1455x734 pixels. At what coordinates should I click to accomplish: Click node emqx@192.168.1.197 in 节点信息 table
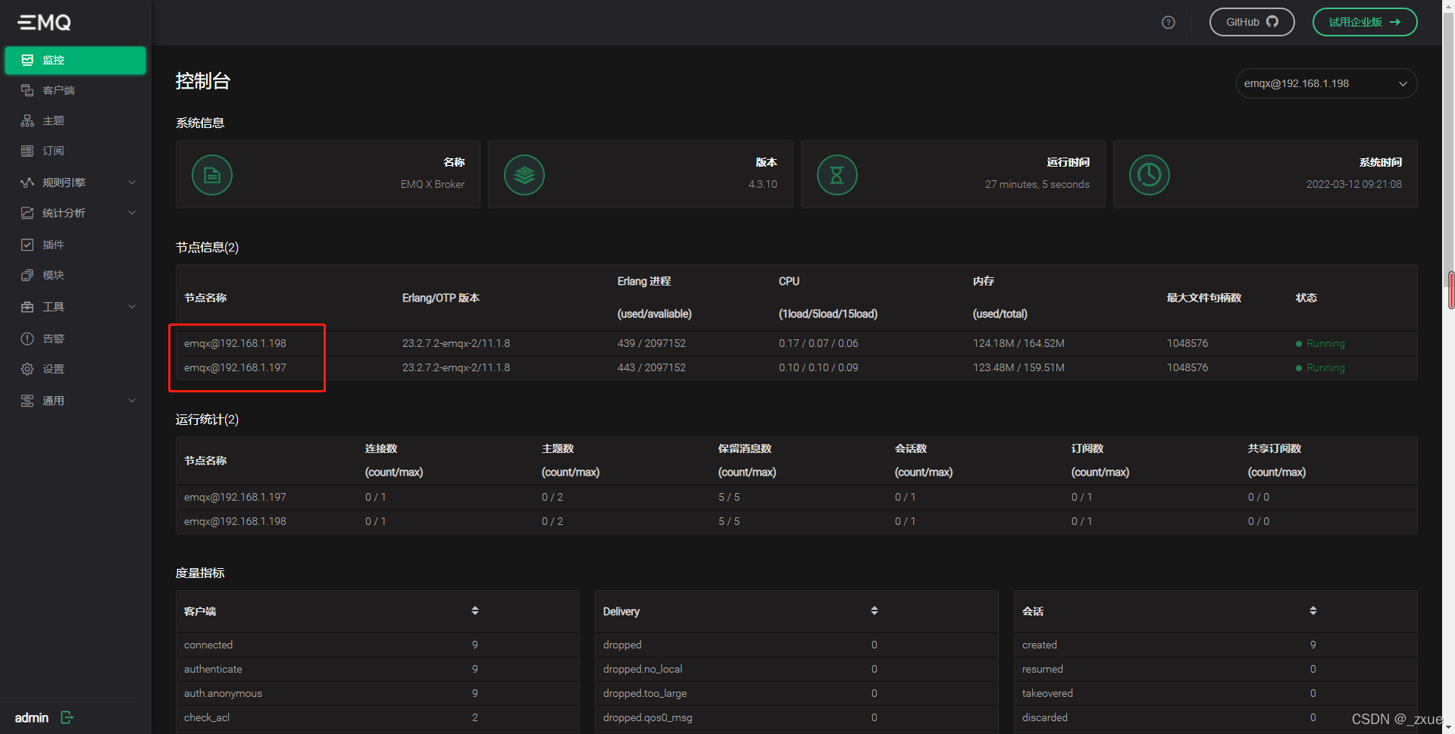click(235, 367)
